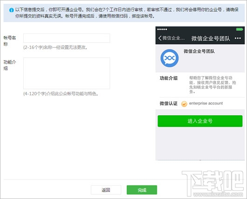Tap the back arrow 微信企业 in phone preview
247x199 pixels.
click(172, 38)
